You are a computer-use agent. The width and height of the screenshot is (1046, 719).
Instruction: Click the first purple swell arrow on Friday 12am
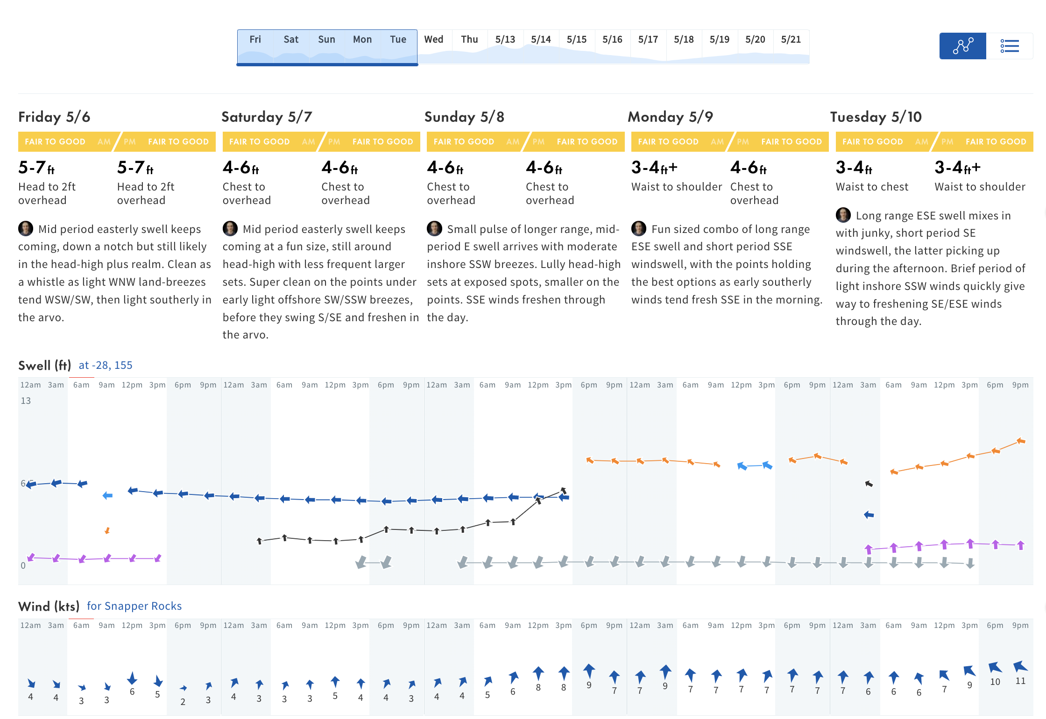click(x=31, y=557)
